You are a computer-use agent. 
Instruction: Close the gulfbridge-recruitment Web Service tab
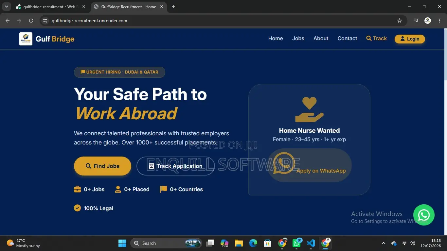(x=83, y=7)
